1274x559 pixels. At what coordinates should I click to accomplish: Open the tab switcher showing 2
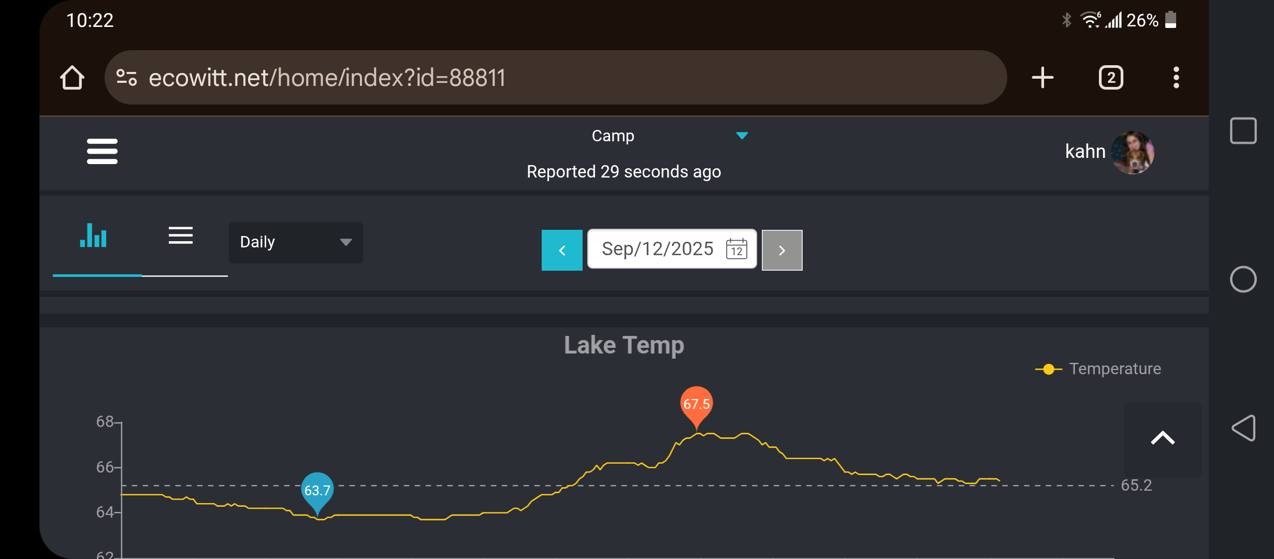[1111, 78]
